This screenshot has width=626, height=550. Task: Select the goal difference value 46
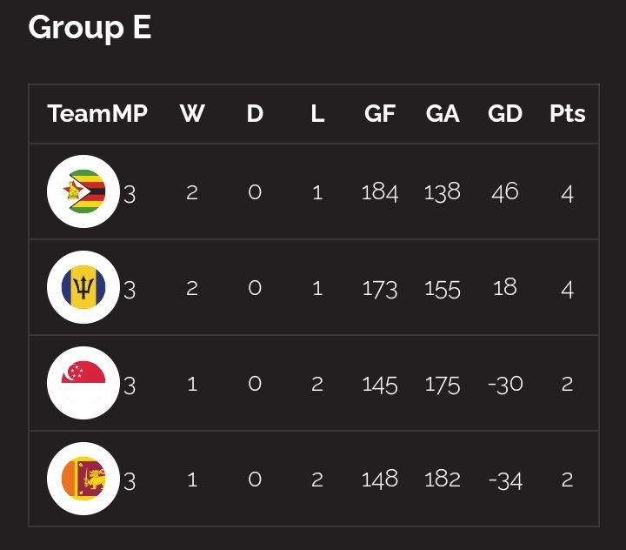(x=505, y=191)
